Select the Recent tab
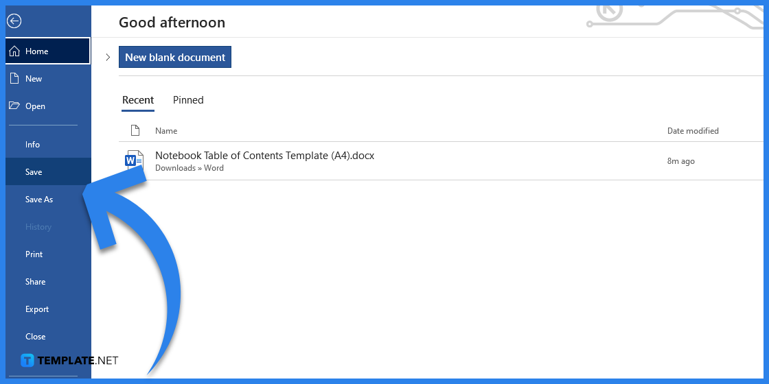 pos(138,100)
